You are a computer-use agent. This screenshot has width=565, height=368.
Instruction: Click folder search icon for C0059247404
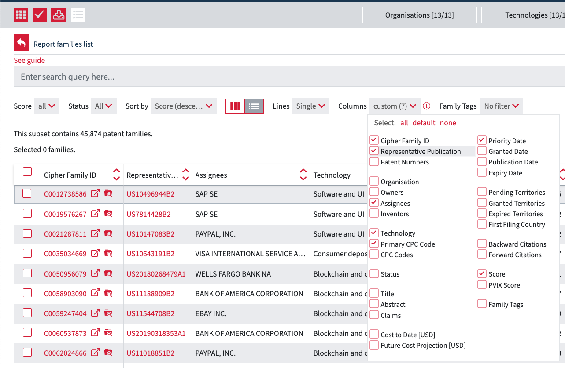[x=108, y=313]
